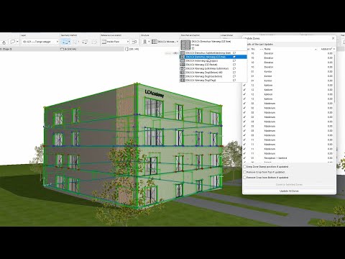Click the favorite icon on the highlighted composite row

(x=234, y=57)
